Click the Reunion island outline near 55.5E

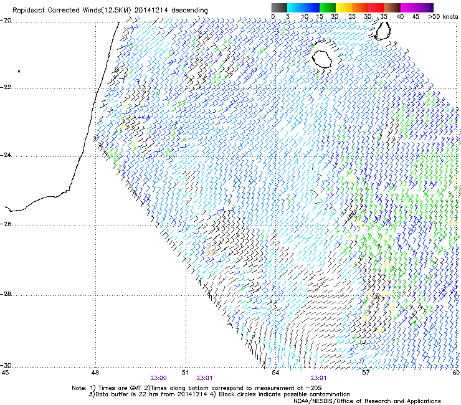pyautogui.click(x=322, y=59)
